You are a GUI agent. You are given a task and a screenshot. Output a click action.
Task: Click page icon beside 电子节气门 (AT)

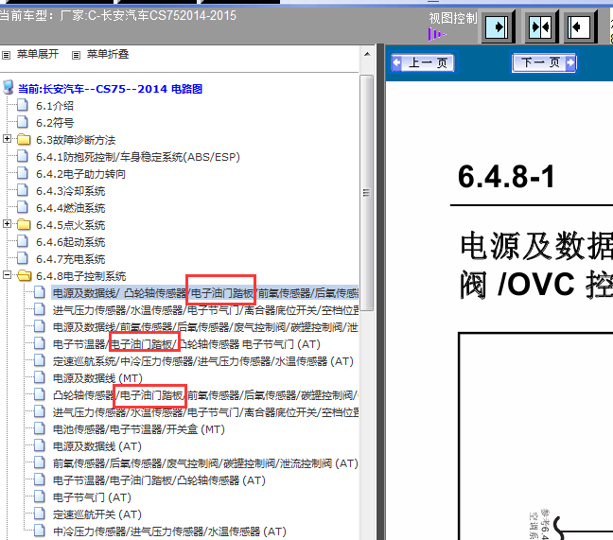click(40, 497)
